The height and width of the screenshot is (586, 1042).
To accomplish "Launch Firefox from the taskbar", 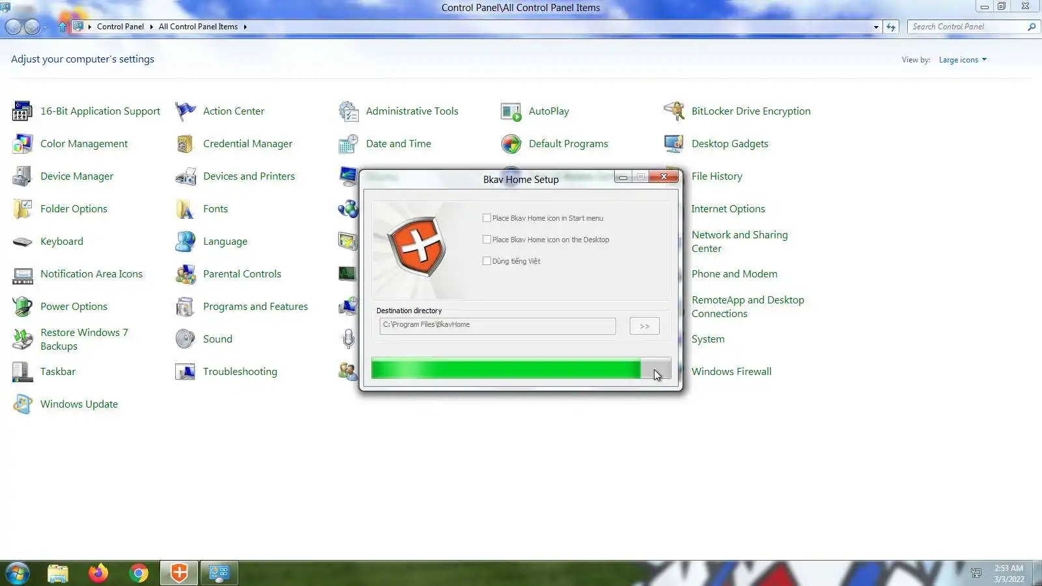I will [x=98, y=573].
